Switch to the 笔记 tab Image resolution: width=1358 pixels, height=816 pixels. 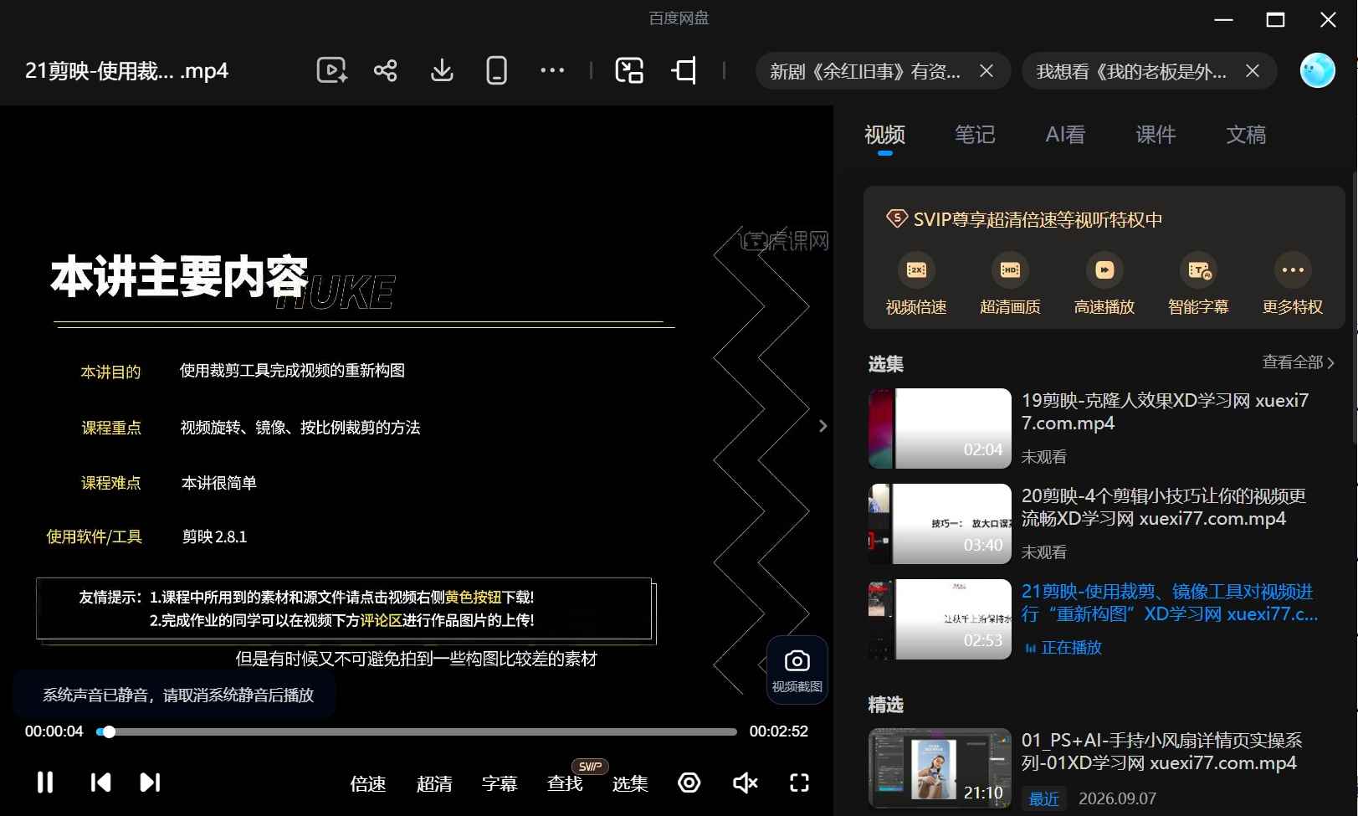click(x=975, y=135)
